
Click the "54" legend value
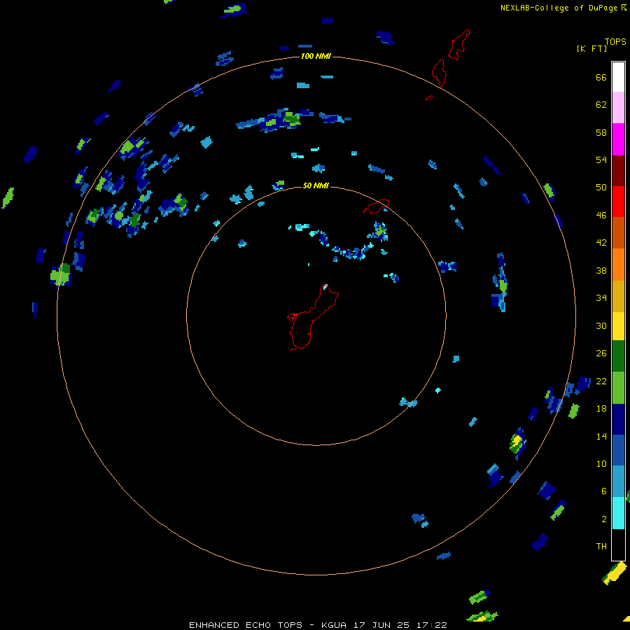601,160
